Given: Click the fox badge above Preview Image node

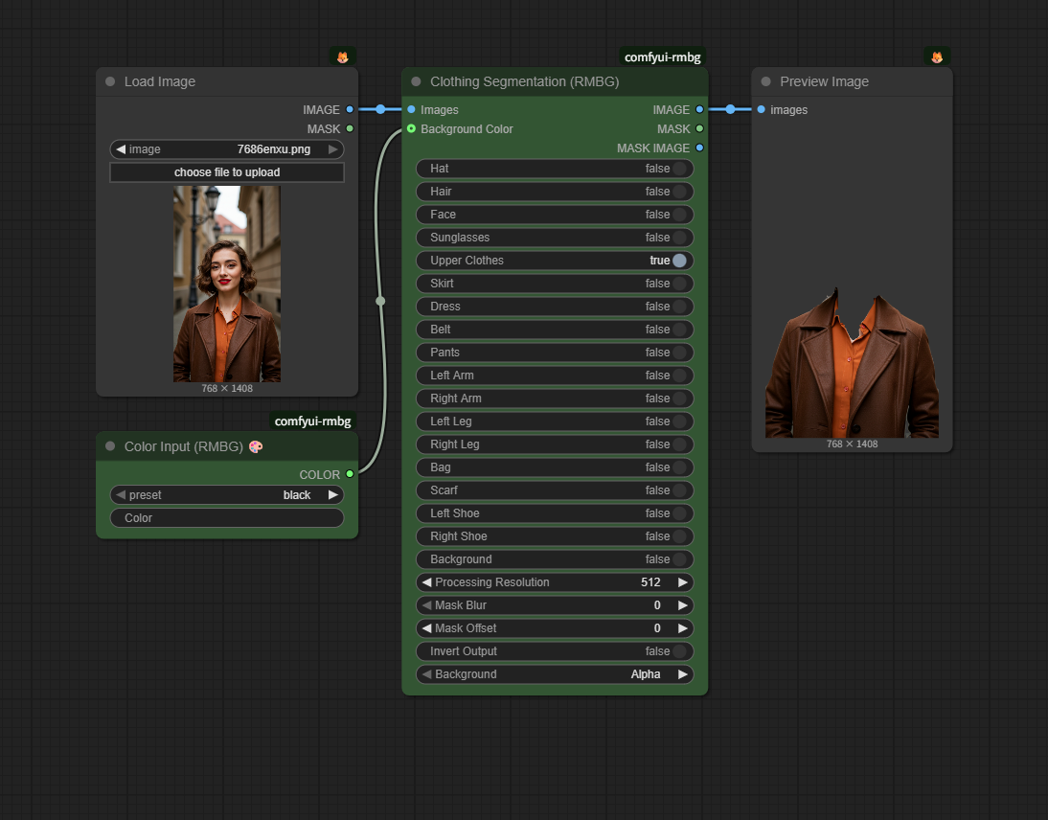Looking at the screenshot, I should point(937,57).
